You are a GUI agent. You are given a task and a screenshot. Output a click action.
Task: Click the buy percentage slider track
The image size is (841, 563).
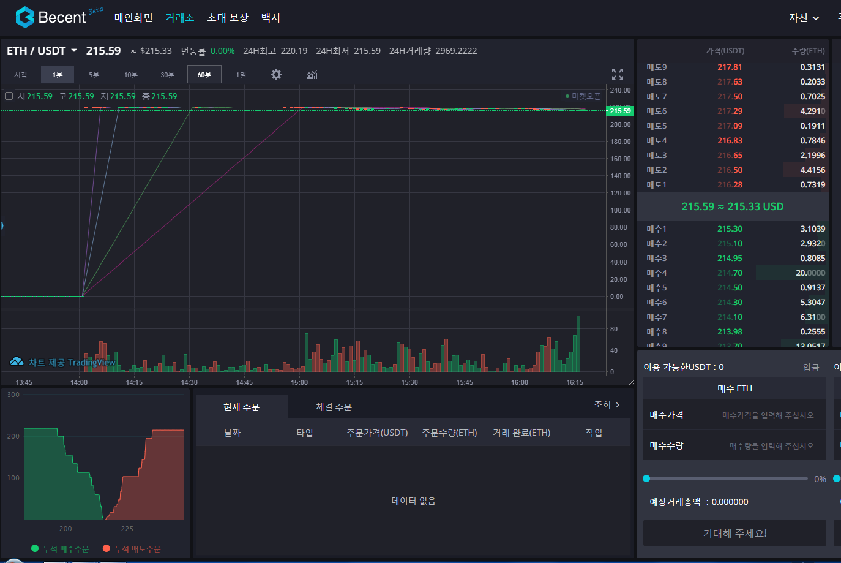(727, 478)
